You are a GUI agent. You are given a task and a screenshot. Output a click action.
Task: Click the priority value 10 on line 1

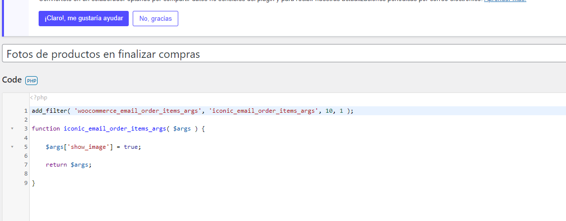point(329,111)
